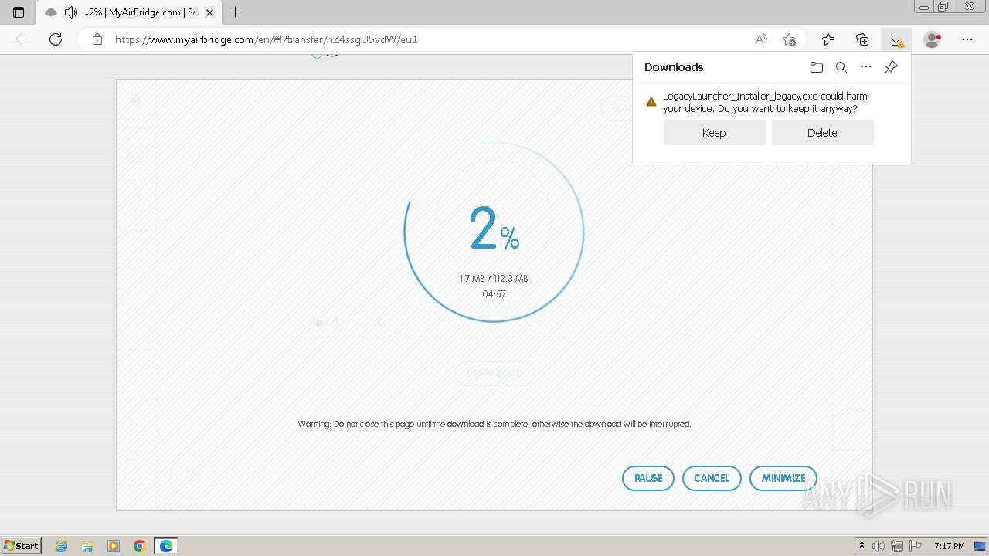Click the circular 2% progress indicator
Viewport: 989px width, 556px height.
click(494, 232)
